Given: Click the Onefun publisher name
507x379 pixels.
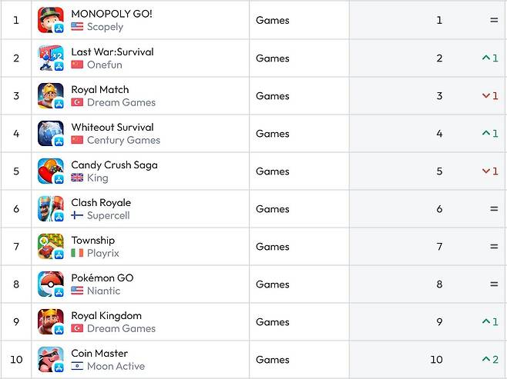Looking at the screenshot, I should tap(104, 65).
